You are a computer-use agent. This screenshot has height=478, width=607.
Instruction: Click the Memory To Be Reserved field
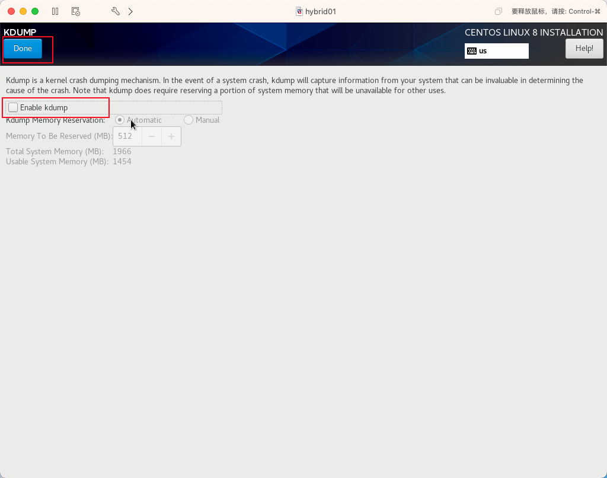[x=127, y=136]
